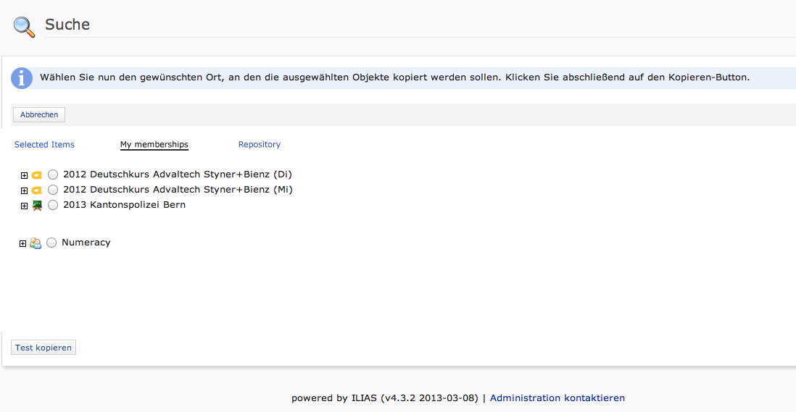Expand the Deutschkurs Styner+Bienz (Di) tree node
The width and height of the screenshot is (796, 412).
[24, 175]
